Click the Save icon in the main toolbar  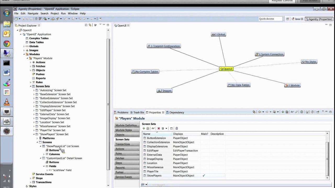23,19
